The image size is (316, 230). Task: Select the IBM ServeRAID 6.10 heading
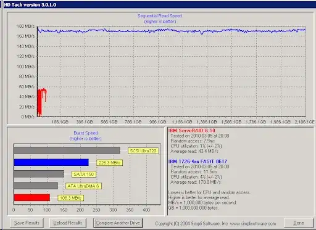pos(192,131)
